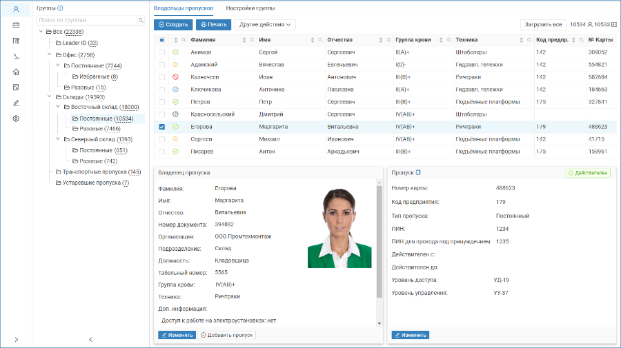Check the box for Казначеев row

click(x=161, y=77)
